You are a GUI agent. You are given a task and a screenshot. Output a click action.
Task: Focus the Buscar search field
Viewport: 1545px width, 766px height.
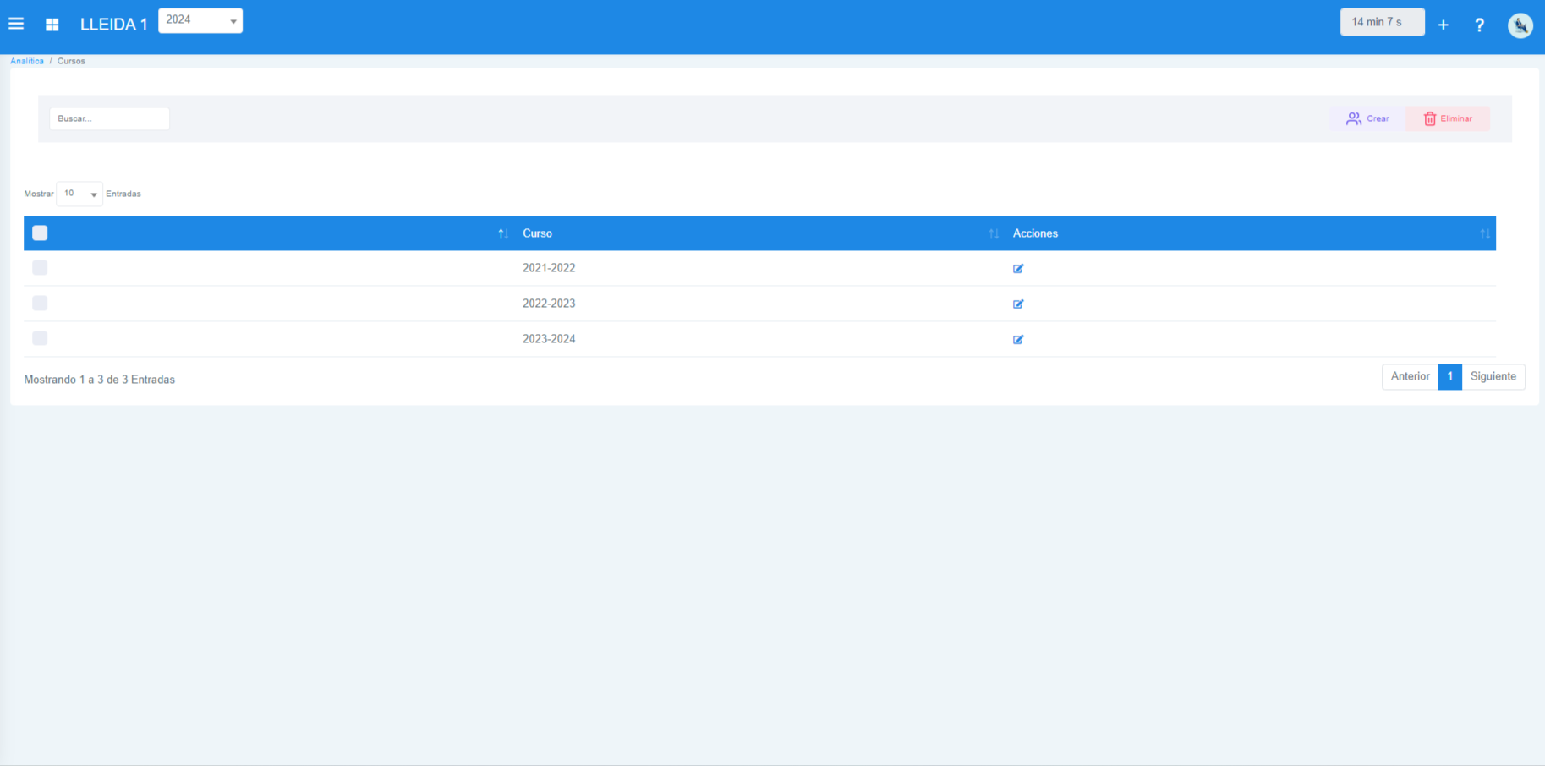[x=109, y=118]
